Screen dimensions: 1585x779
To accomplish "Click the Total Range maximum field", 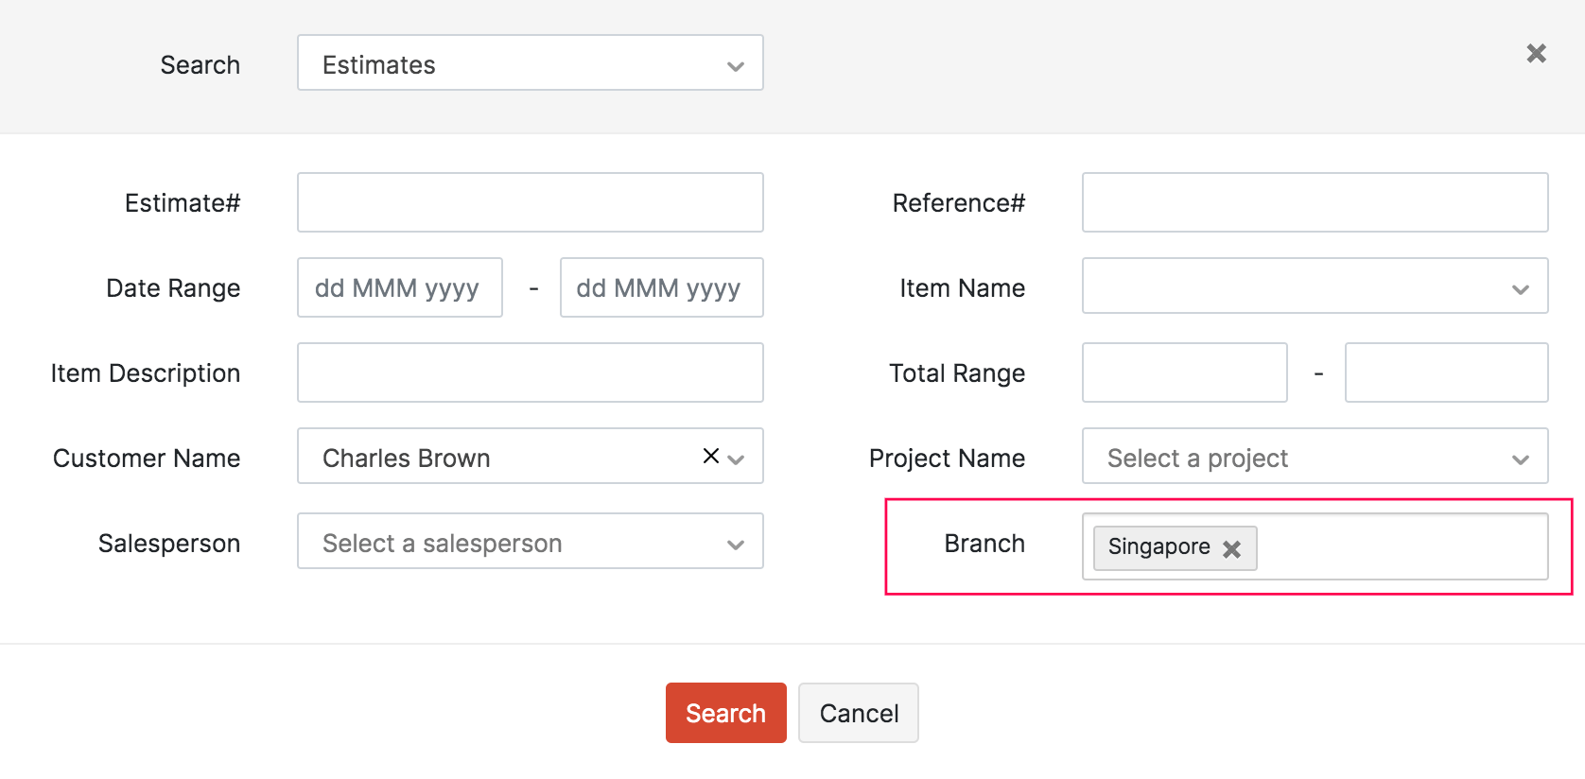I will coord(1446,372).
